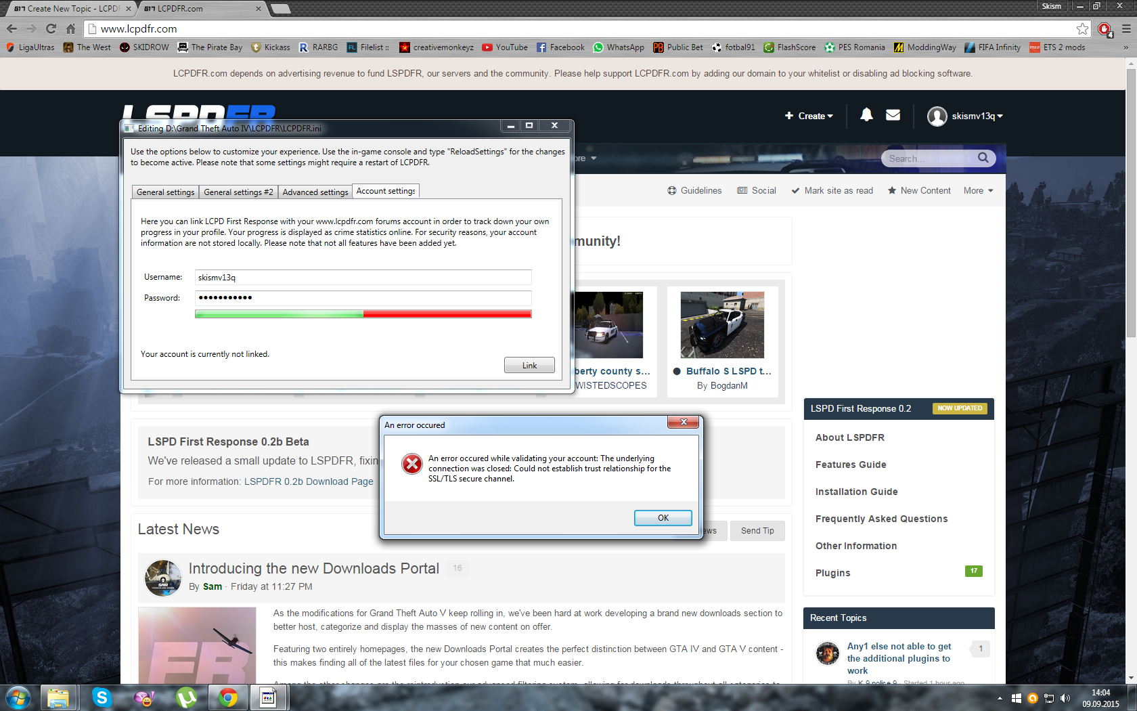
Task: Open the Windows Start button
Action: [18, 697]
